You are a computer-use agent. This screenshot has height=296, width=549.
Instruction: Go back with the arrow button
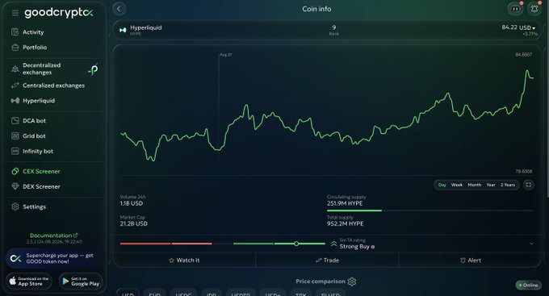[x=119, y=9]
